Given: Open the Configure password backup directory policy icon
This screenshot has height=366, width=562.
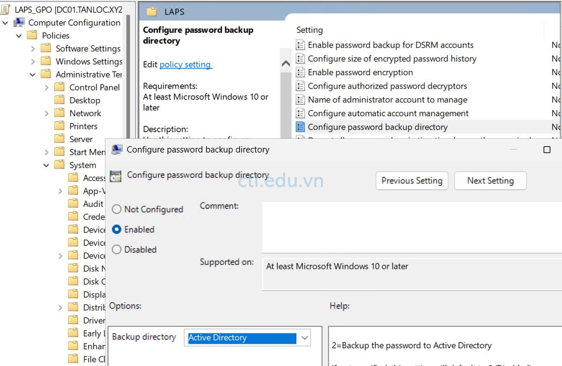Looking at the screenshot, I should point(301,126).
